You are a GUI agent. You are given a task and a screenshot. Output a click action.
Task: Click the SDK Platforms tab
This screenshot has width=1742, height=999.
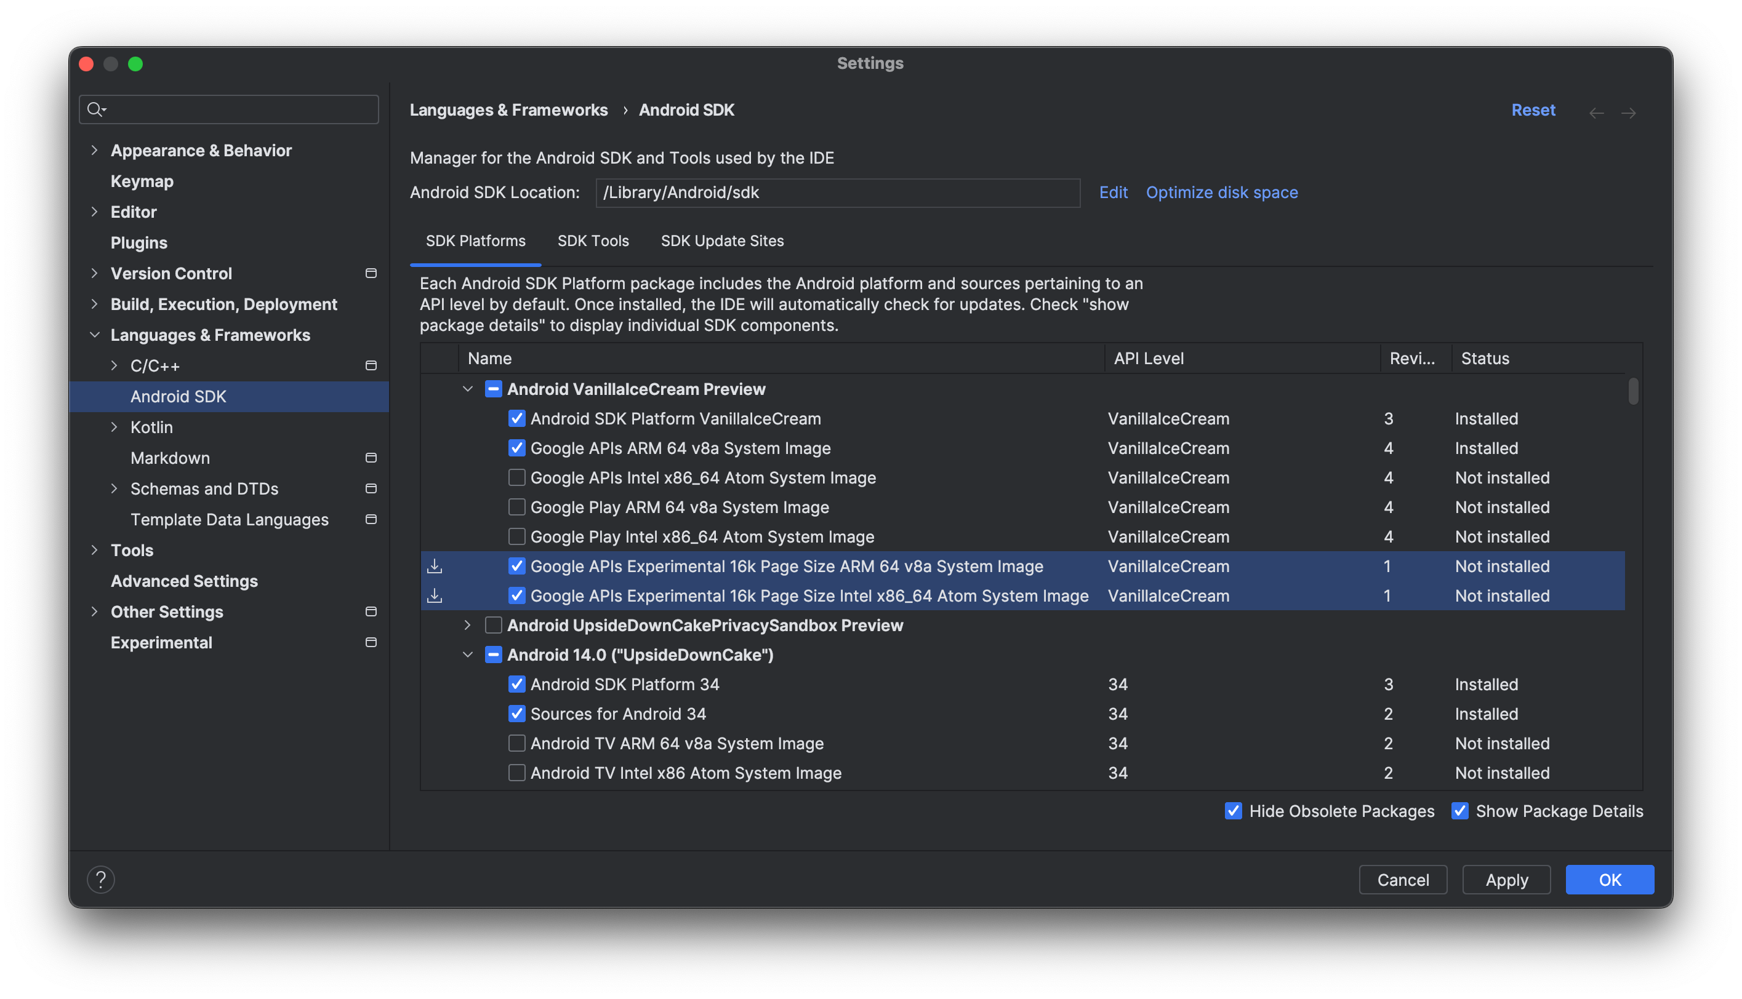(475, 240)
